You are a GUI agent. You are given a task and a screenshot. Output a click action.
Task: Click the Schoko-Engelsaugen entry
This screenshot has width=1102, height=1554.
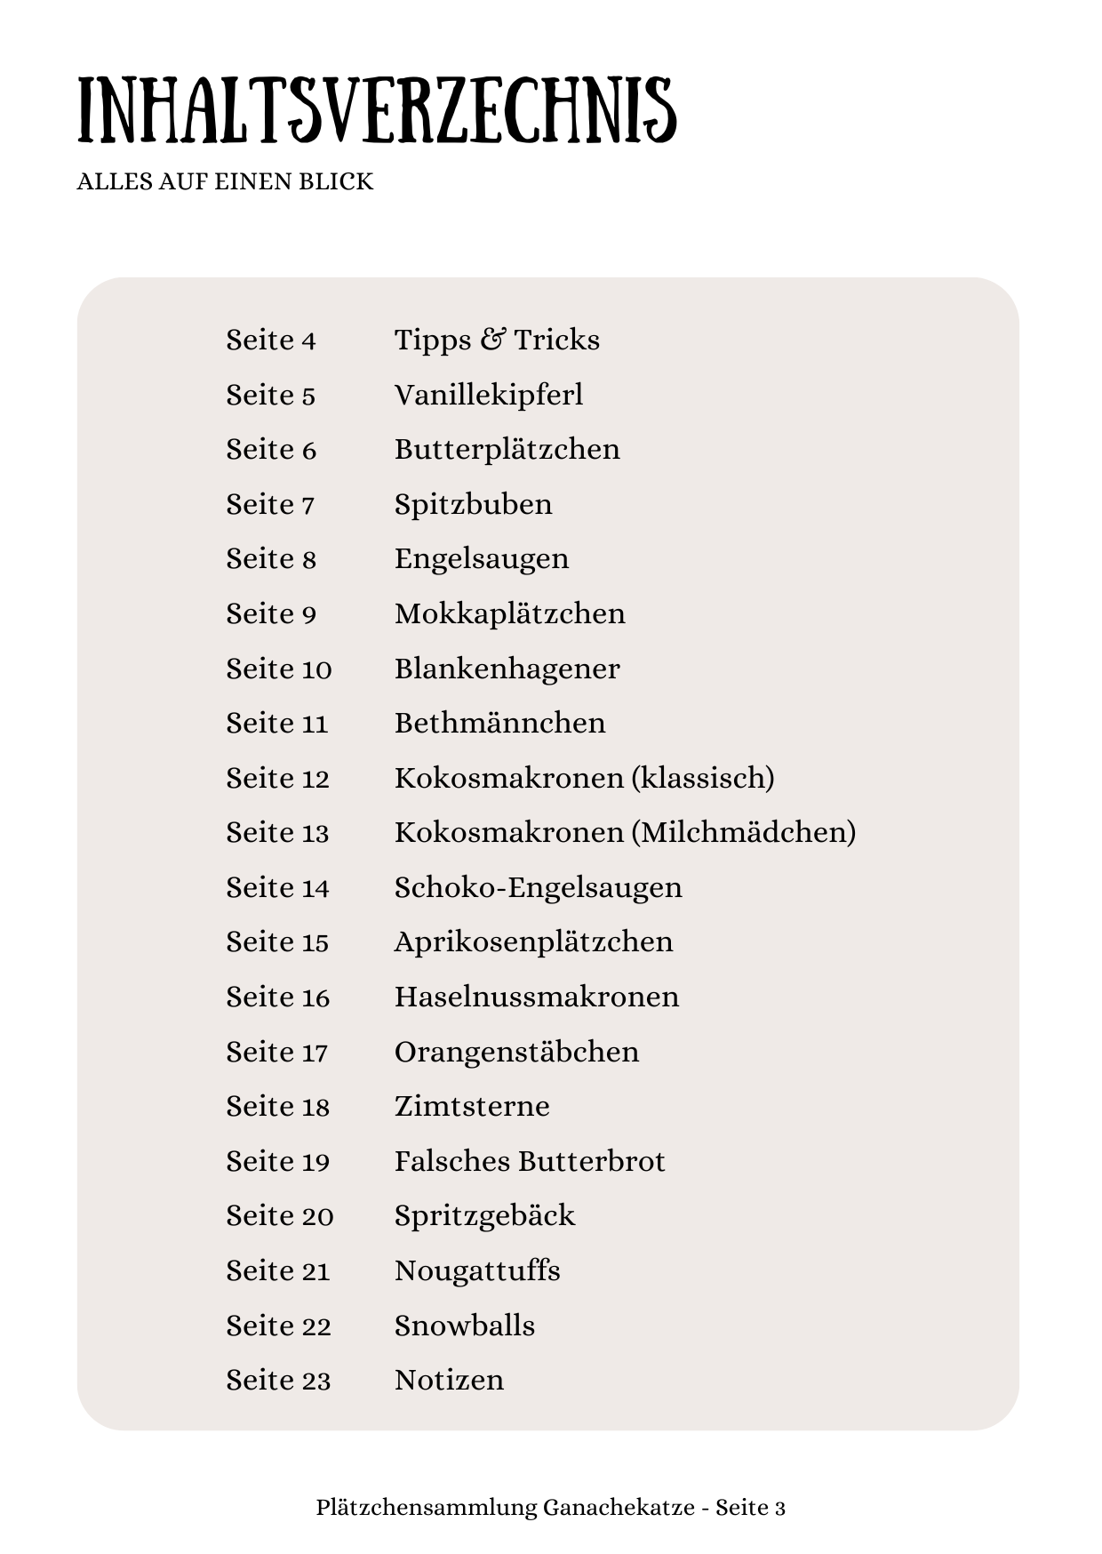tap(538, 887)
